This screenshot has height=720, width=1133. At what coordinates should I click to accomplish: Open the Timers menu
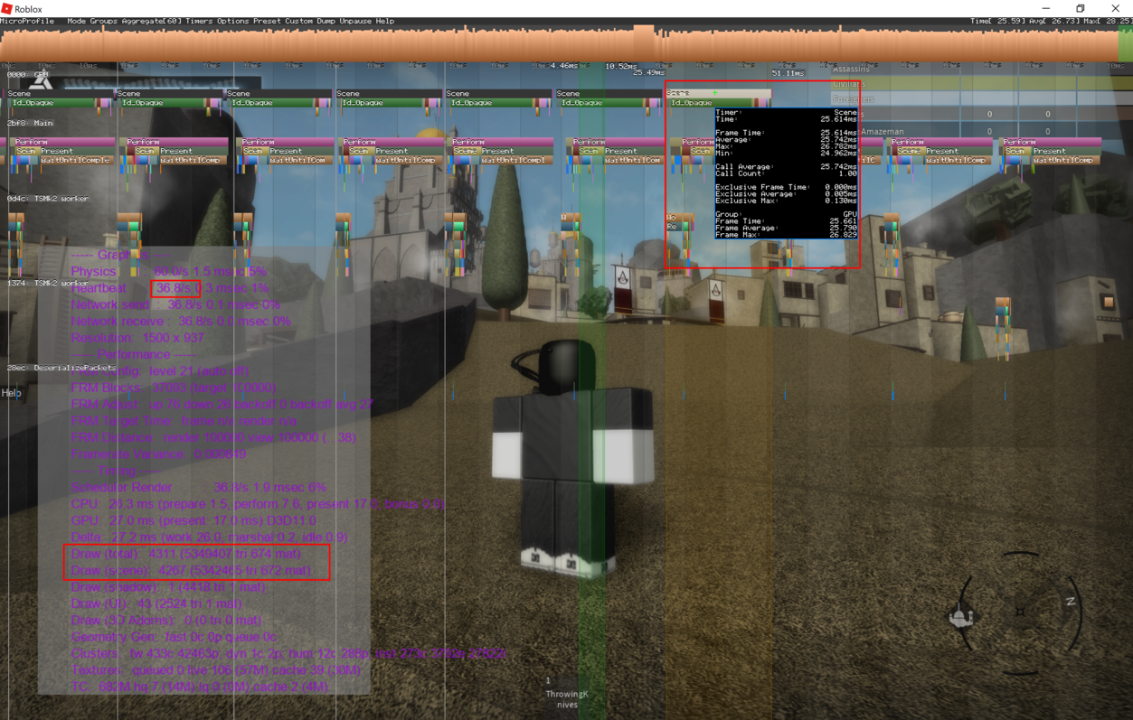click(x=199, y=21)
